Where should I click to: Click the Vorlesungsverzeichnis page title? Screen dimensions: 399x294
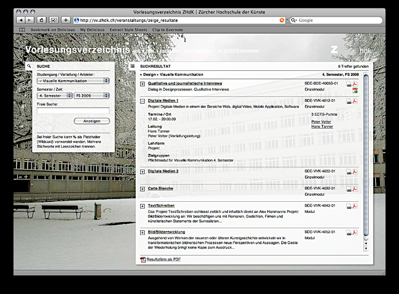coord(78,50)
